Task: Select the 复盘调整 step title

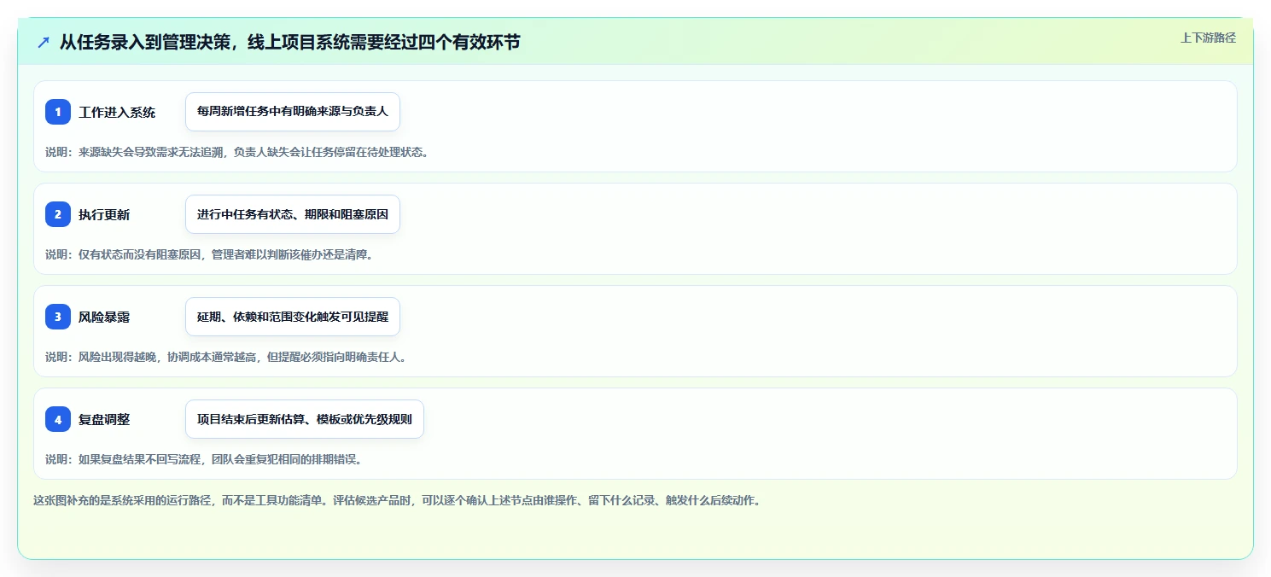Action: (104, 420)
